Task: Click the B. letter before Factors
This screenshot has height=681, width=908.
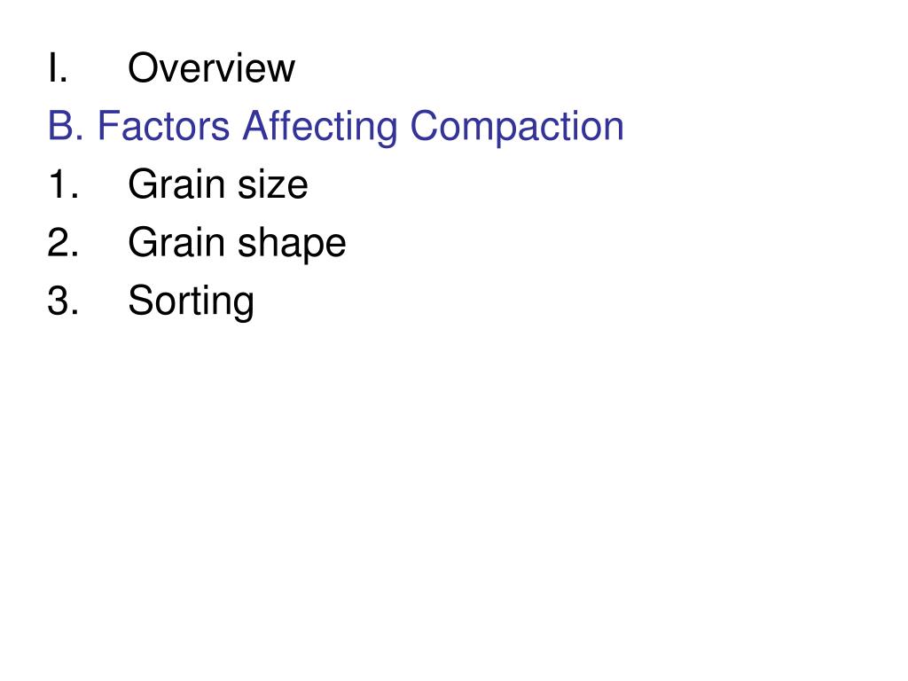Action: click(66, 126)
